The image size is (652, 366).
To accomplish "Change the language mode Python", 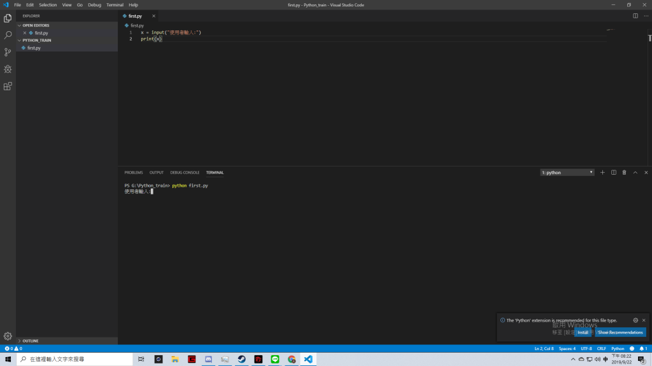I will 618,349.
